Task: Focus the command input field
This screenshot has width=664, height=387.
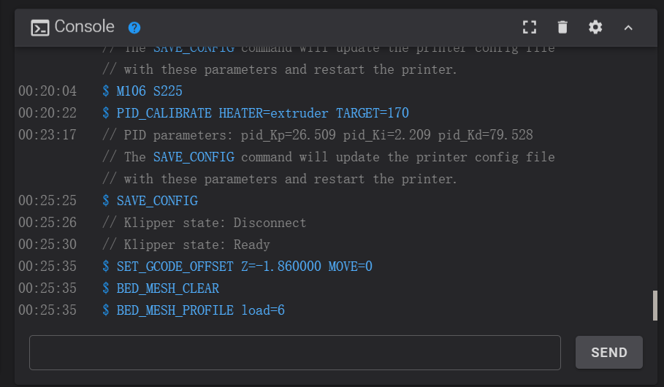Action: click(294, 353)
